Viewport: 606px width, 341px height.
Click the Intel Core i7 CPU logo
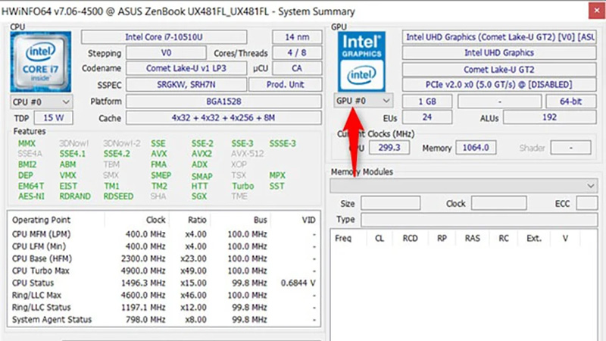click(42, 61)
